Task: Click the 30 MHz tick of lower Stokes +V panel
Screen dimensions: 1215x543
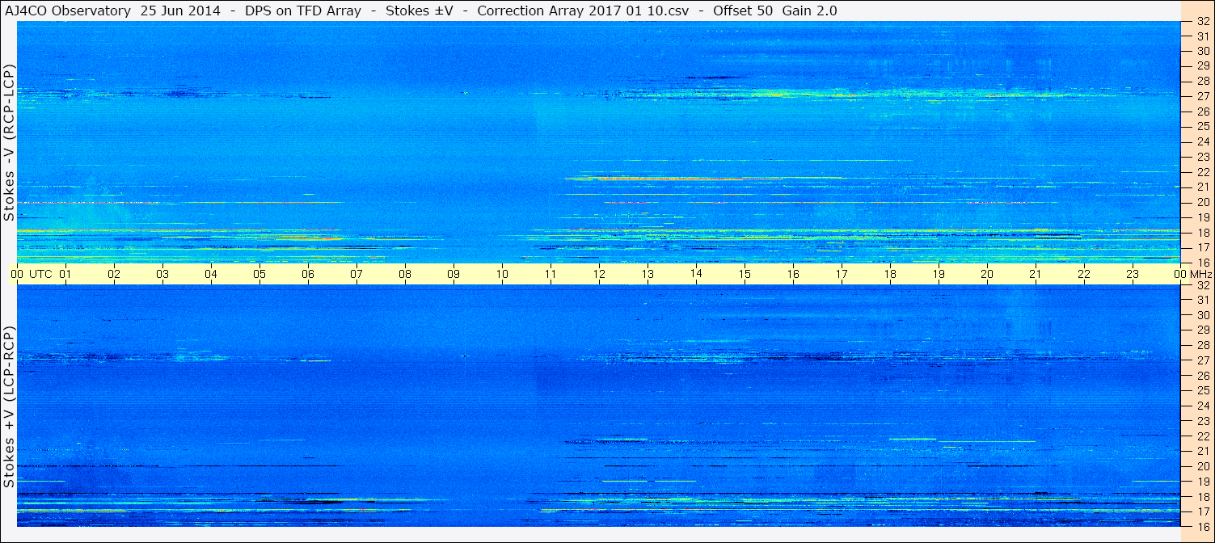Action: click(x=1202, y=315)
